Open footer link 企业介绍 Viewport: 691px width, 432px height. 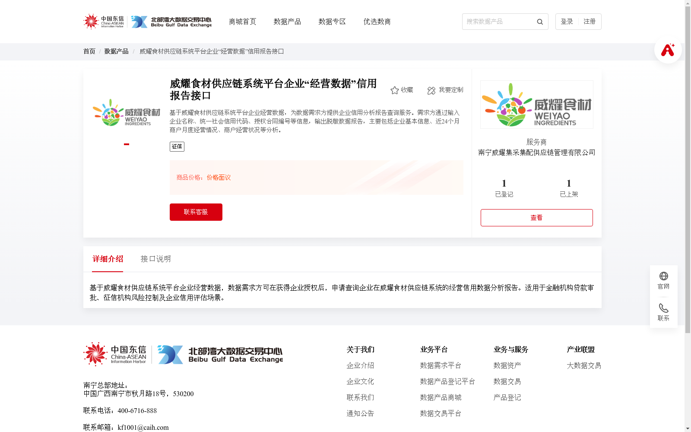pos(360,365)
